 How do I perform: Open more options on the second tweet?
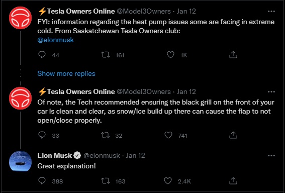pyautogui.click(x=271, y=91)
